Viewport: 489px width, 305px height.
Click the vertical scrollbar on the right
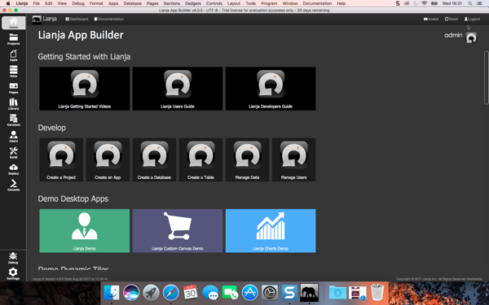pos(487,78)
